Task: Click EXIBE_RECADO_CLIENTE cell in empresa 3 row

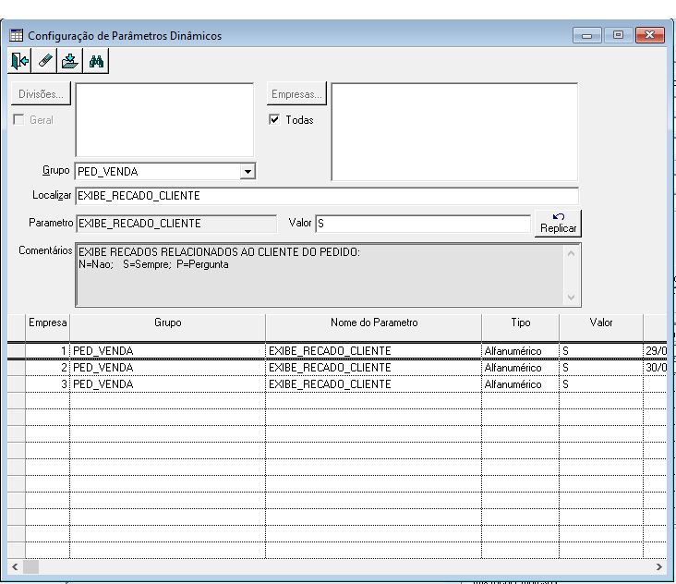Action: pyautogui.click(x=374, y=384)
